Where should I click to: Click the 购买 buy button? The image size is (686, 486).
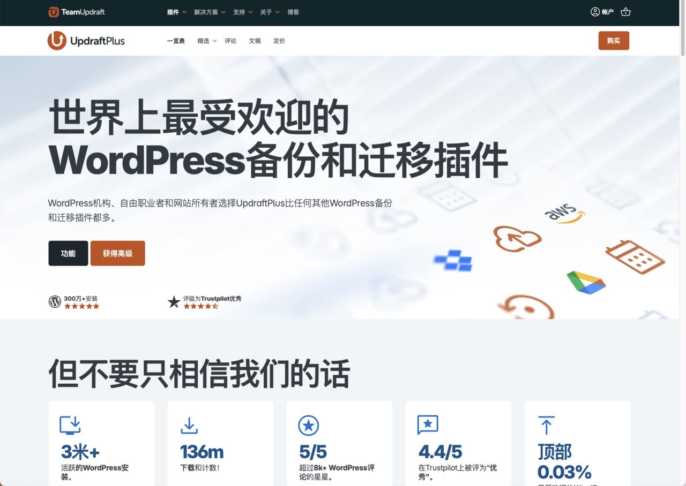(x=614, y=41)
